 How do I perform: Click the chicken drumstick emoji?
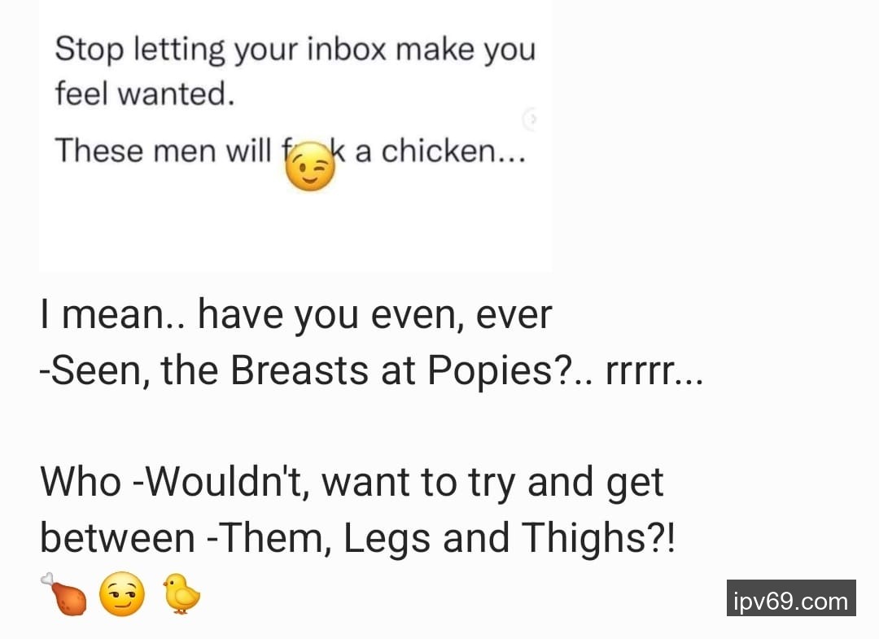tap(63, 594)
